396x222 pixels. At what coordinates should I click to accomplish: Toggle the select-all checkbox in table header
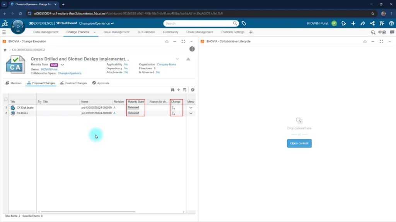click(x=6, y=99)
